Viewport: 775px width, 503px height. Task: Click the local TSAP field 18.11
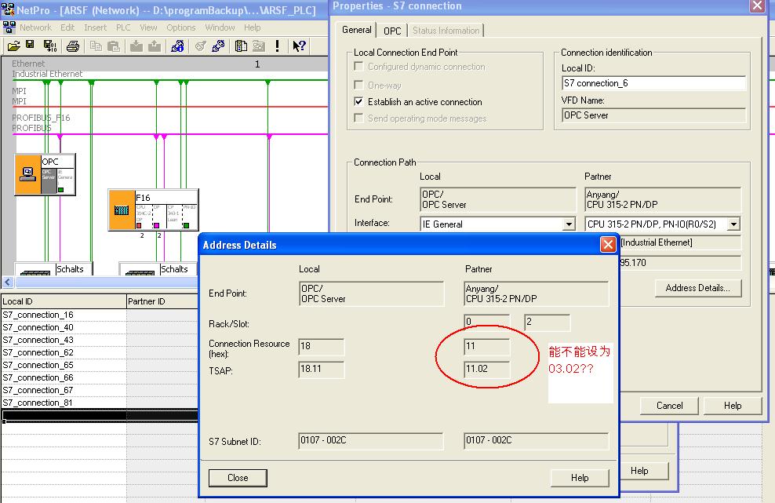pyautogui.click(x=322, y=369)
